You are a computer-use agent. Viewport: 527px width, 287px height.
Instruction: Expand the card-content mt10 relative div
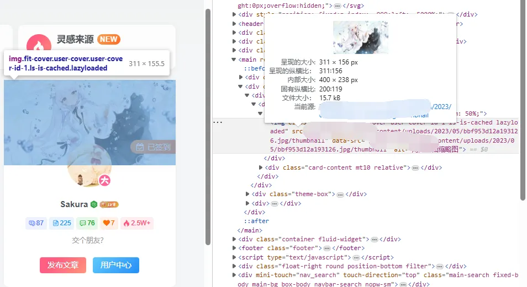[261, 167]
